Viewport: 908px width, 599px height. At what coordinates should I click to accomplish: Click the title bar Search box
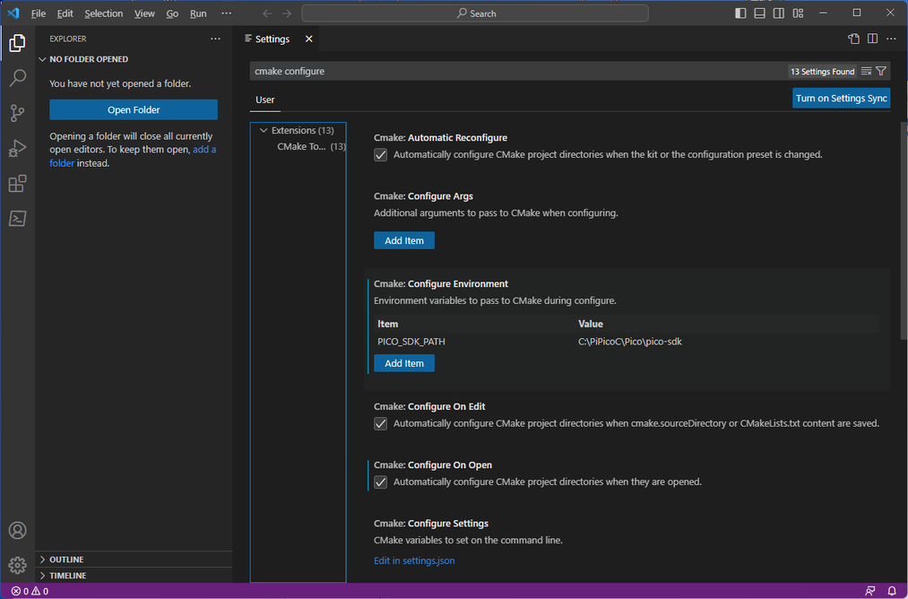click(475, 13)
